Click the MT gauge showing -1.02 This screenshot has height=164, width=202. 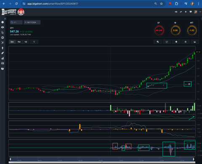click(192, 30)
